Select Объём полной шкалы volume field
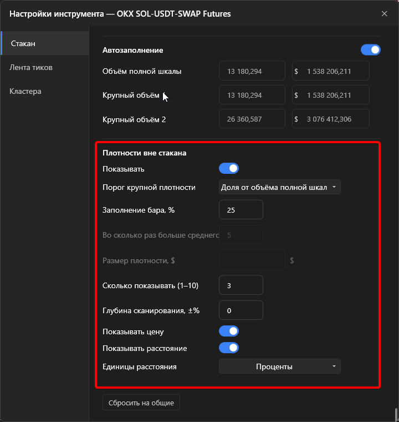 pos(252,71)
